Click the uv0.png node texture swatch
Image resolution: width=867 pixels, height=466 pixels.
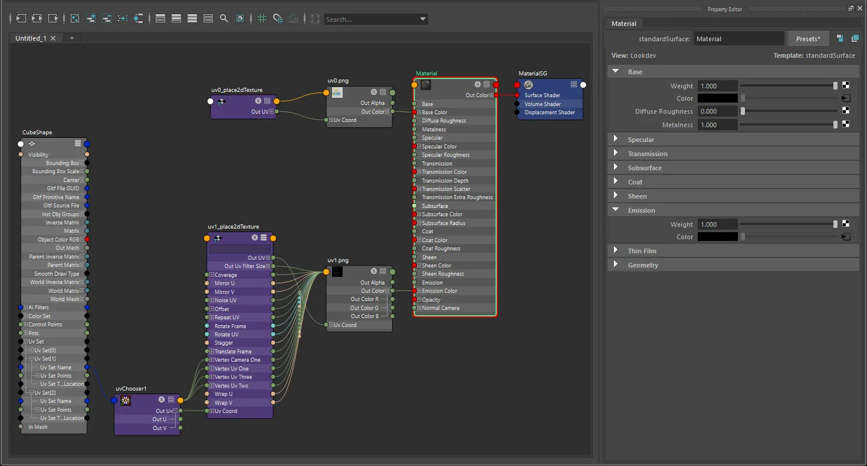coord(337,92)
